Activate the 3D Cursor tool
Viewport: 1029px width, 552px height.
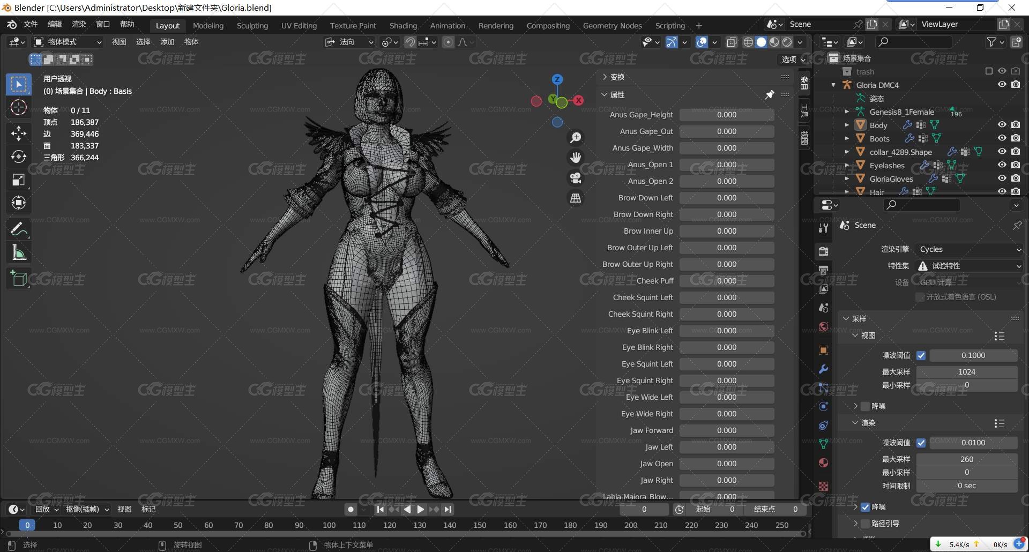[19, 108]
